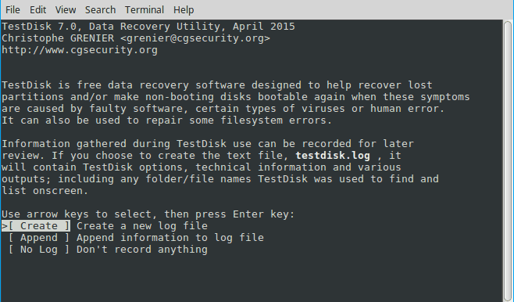Click the empty terminal area below options
514x302 pixels.
(252, 279)
